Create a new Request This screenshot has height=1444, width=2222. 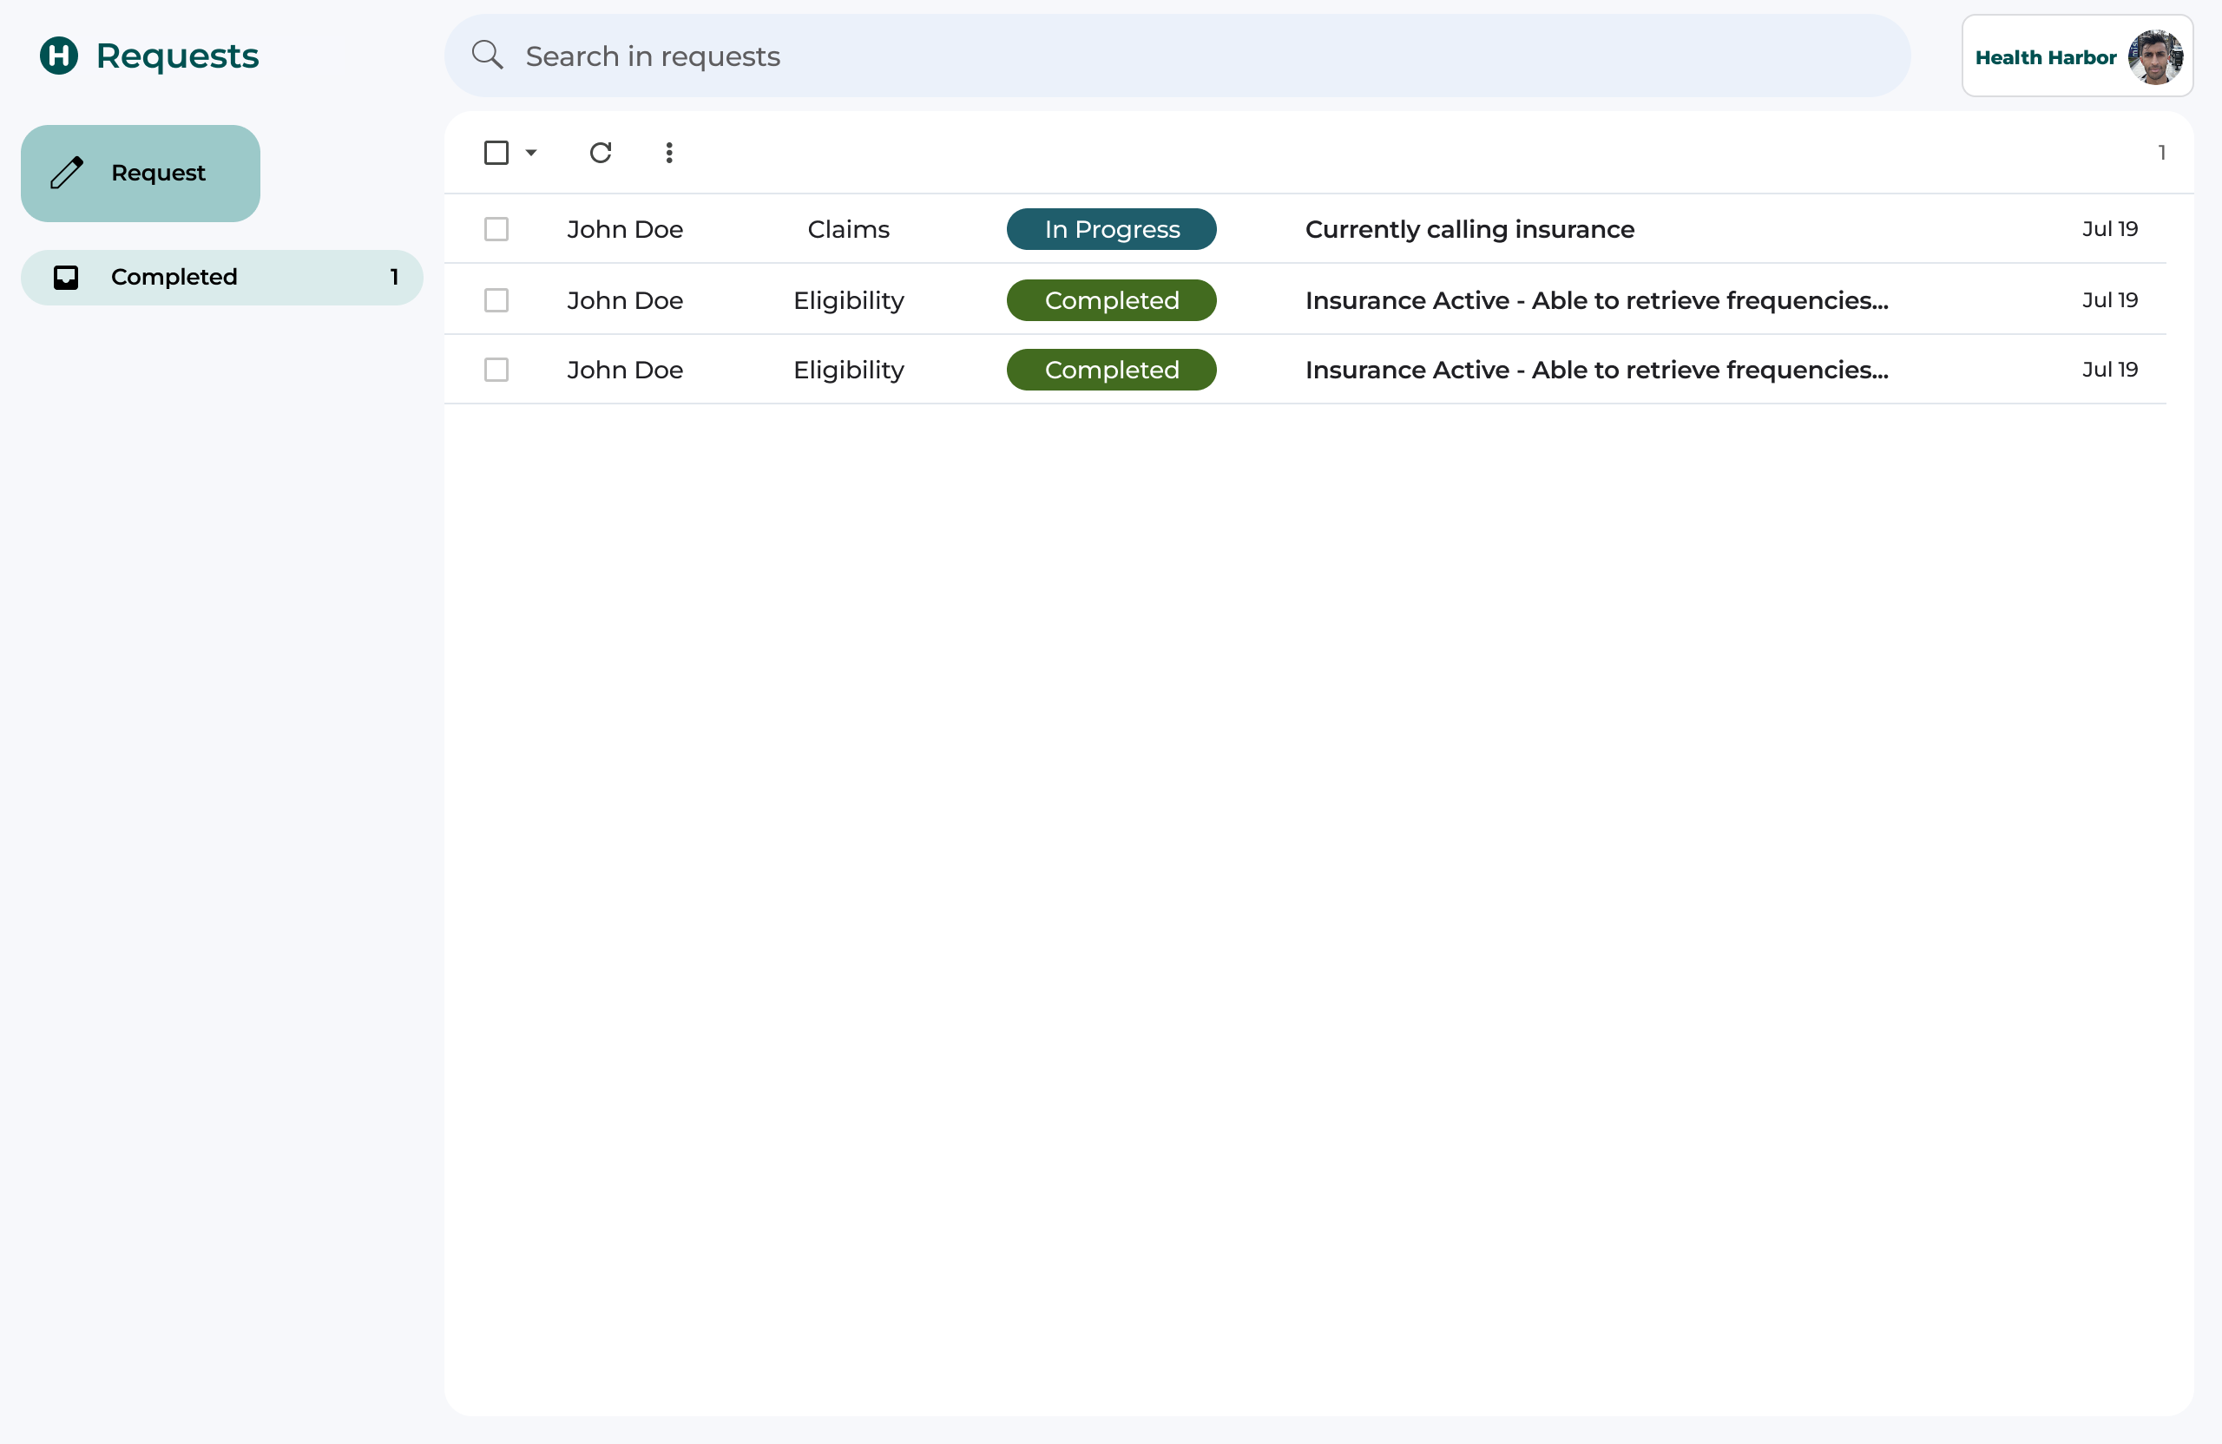click(140, 173)
